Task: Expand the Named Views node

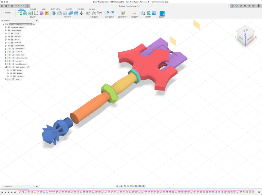Action: (6, 30)
